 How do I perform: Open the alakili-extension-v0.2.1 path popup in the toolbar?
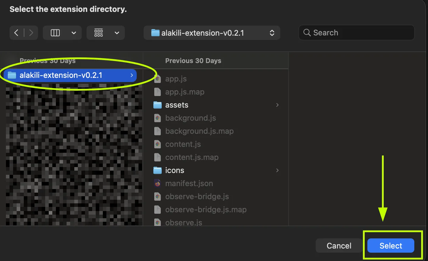pyautogui.click(x=212, y=33)
